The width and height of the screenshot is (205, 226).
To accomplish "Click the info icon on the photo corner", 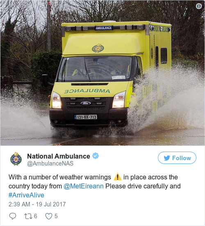I will [x=199, y=6].
